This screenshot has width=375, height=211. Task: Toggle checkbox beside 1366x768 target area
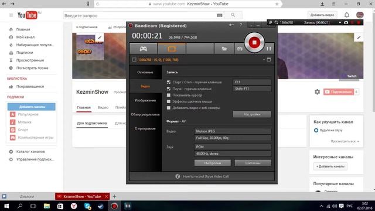click(134, 60)
